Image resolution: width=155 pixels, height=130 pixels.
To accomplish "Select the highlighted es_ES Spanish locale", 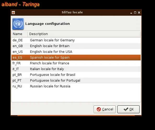I will coord(76,58).
